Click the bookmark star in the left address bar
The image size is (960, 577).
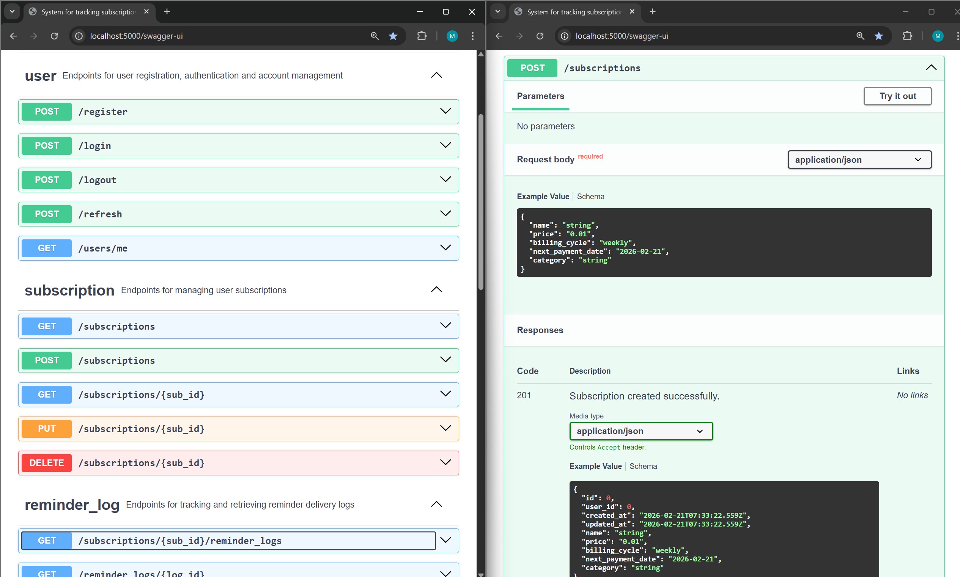pyautogui.click(x=393, y=36)
